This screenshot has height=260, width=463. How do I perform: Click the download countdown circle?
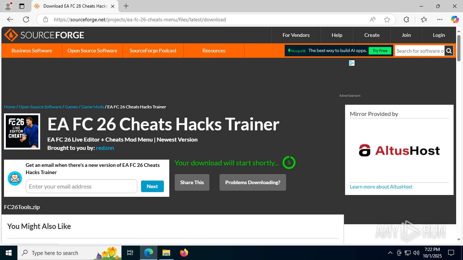click(x=289, y=162)
